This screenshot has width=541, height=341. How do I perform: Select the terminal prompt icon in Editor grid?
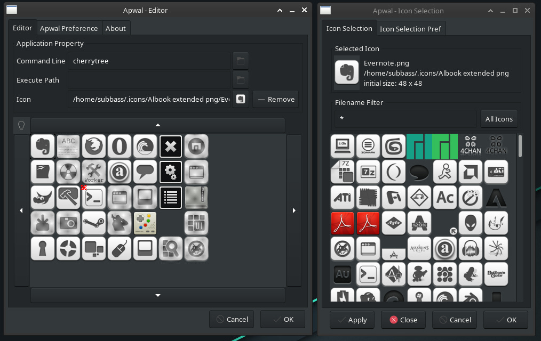click(x=94, y=197)
